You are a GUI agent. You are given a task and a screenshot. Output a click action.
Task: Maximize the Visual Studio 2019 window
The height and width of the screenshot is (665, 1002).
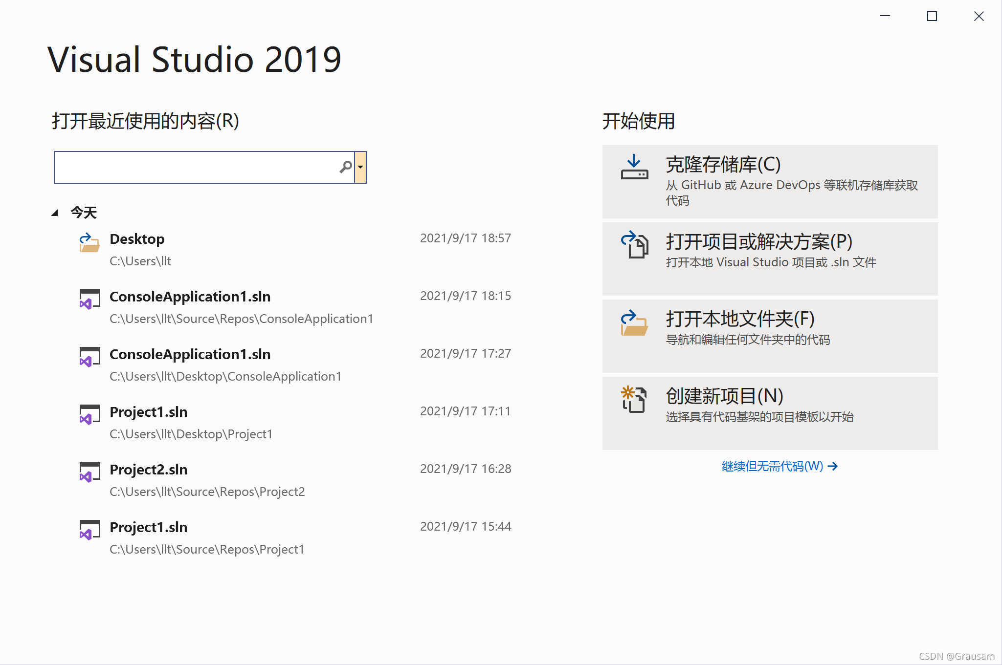coord(932,16)
